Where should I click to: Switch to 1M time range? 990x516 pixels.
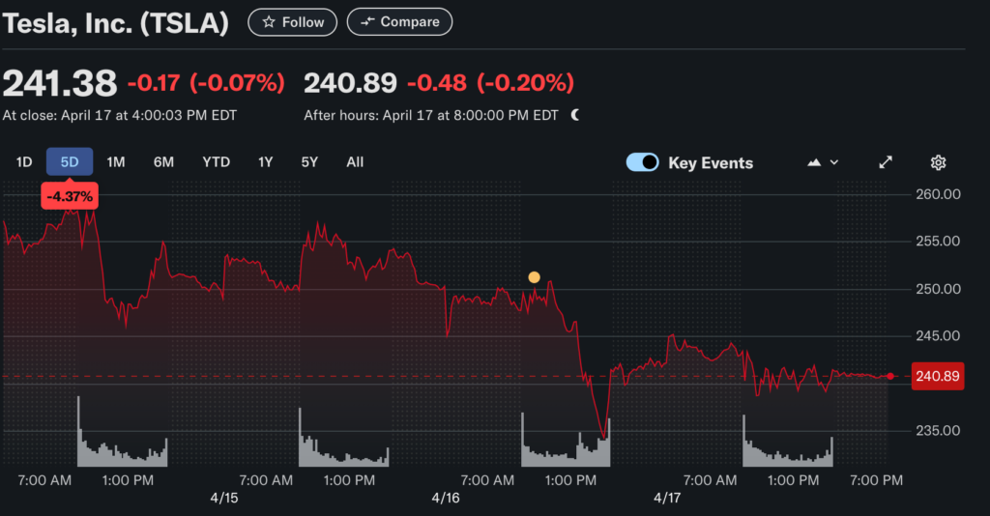[x=116, y=162]
